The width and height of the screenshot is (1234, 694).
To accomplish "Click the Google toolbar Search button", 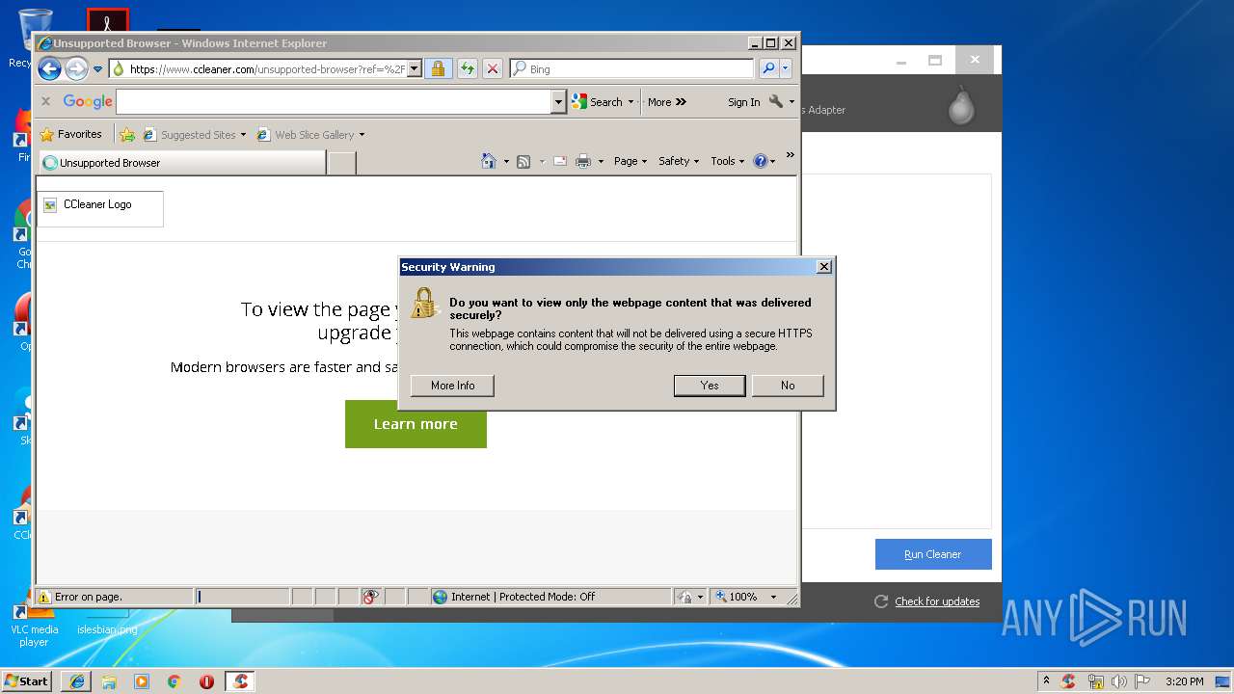I will pyautogui.click(x=597, y=101).
